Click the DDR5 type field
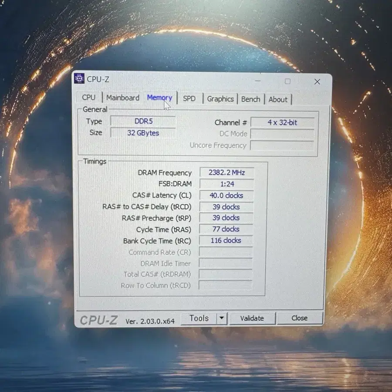Image resolution: width=392 pixels, height=392 pixels. (x=143, y=121)
